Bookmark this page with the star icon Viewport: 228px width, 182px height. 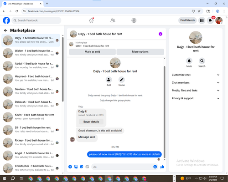point(199,11)
